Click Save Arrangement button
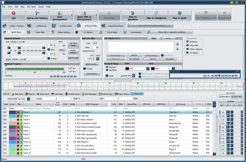 [x=60, y=15]
